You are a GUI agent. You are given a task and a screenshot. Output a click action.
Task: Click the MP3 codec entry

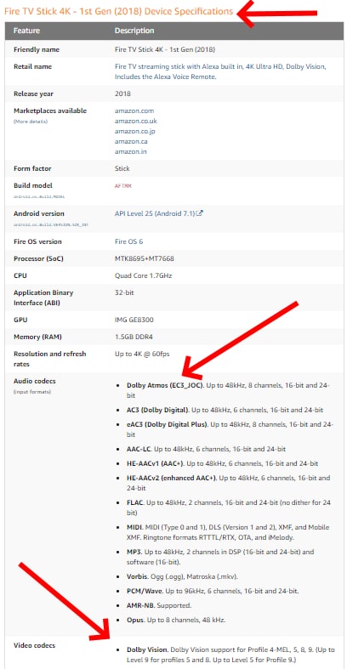click(220, 557)
